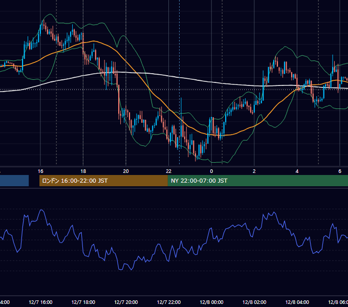Click the 22 hour label on the upper axis
The width and height of the screenshot is (348, 307).
point(169,171)
